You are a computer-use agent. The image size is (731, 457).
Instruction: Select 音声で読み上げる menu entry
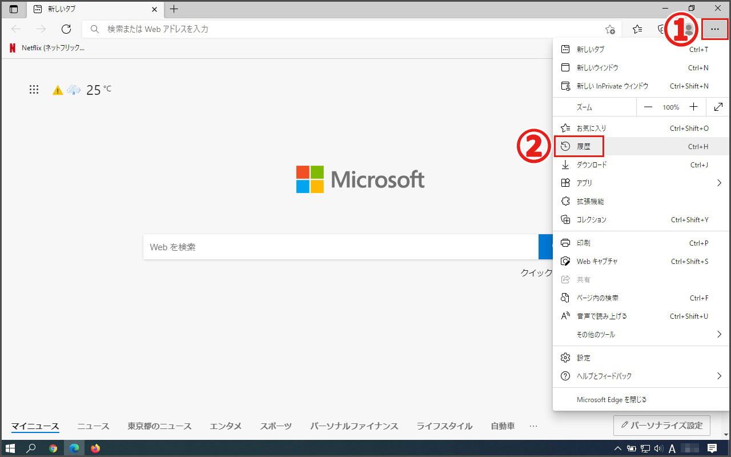point(640,316)
